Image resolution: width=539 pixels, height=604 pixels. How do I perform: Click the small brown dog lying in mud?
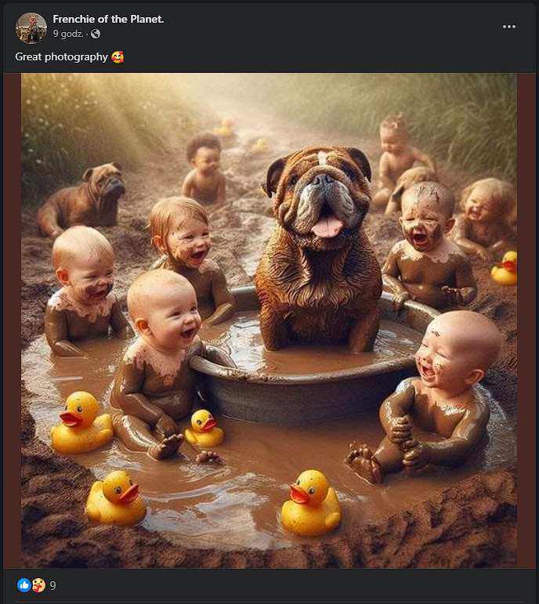pos(81,198)
